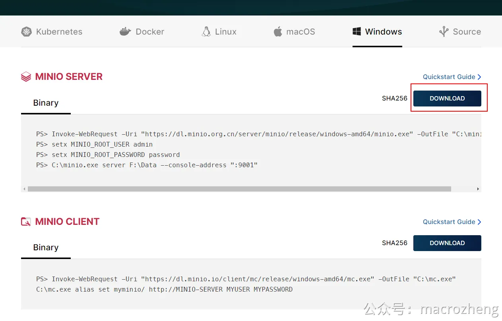The height and width of the screenshot is (321, 502).
Task: Click SHA256 link for MinIO Server
Action: pos(395,99)
